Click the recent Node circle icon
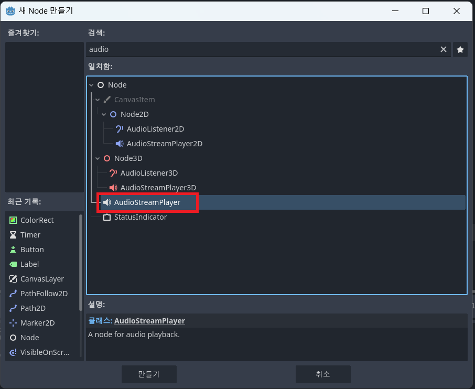The width and height of the screenshot is (475, 389). 13,338
